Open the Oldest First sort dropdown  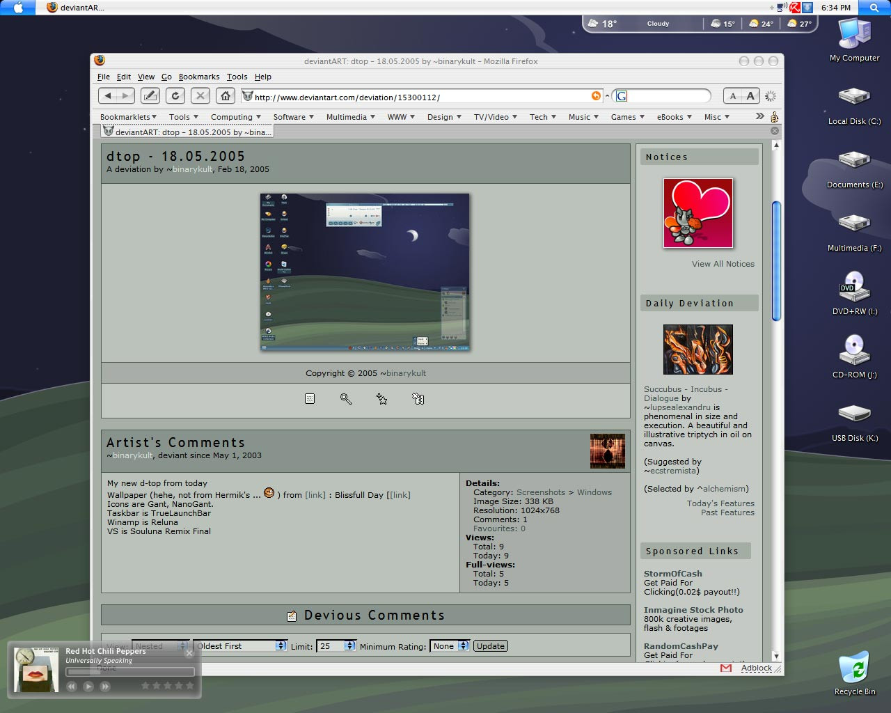(240, 646)
